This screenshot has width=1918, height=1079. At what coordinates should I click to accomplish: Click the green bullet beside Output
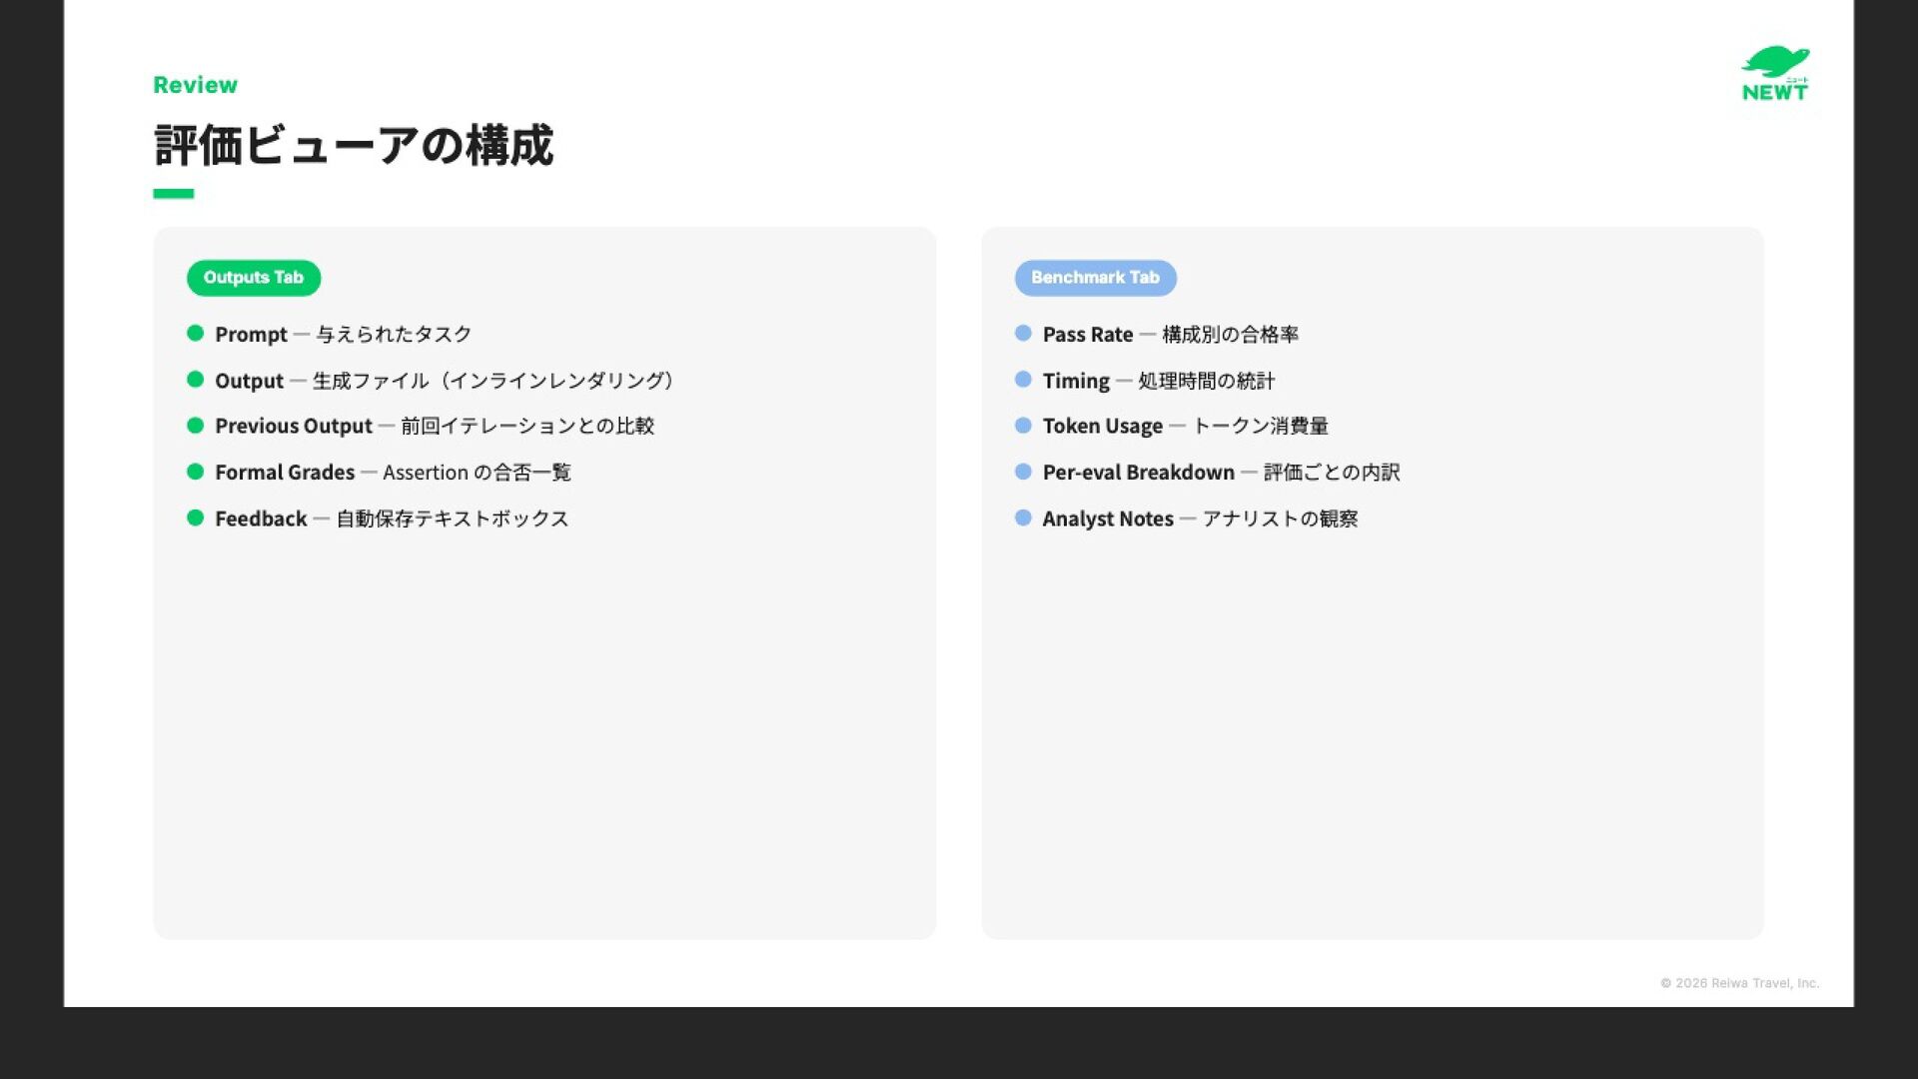click(196, 380)
